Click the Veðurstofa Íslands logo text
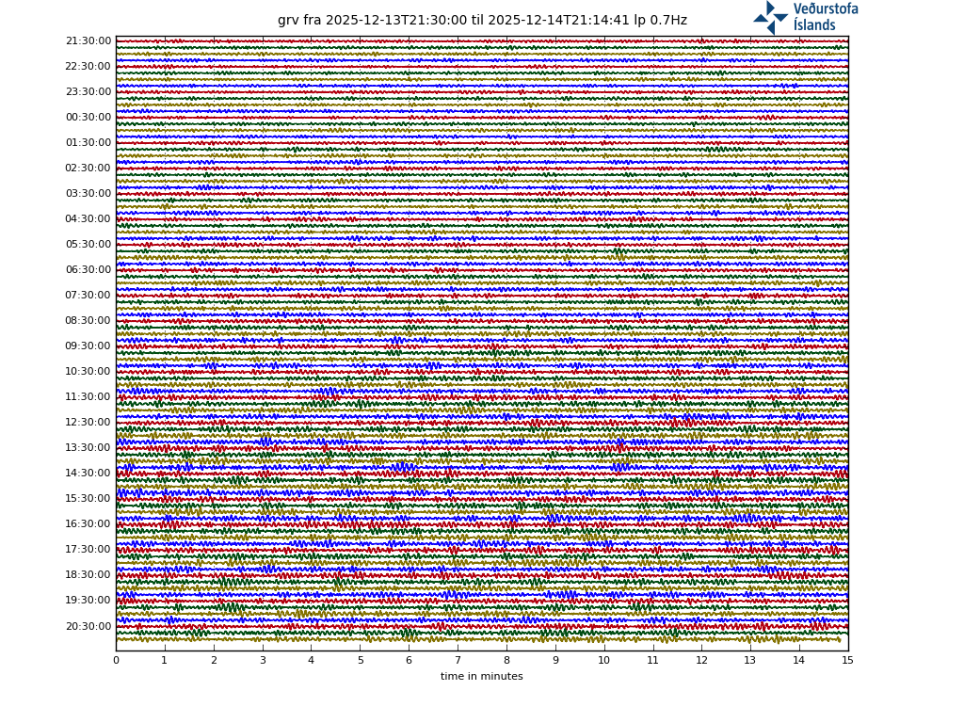964x723 pixels. 825,17
